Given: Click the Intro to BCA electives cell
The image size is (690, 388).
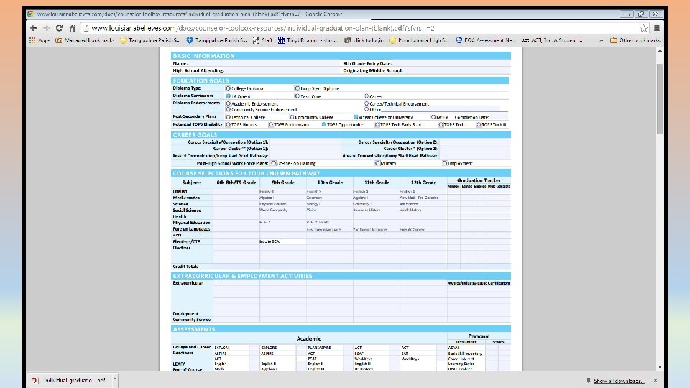Looking at the screenshot, I should (x=283, y=241).
